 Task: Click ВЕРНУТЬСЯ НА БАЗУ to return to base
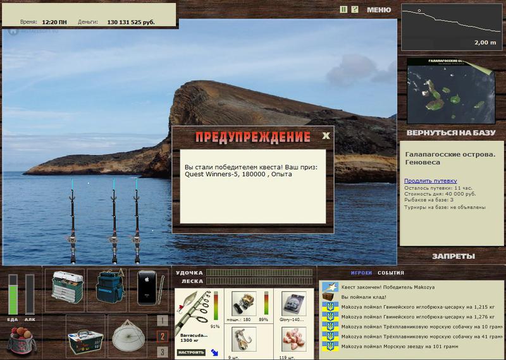click(451, 133)
